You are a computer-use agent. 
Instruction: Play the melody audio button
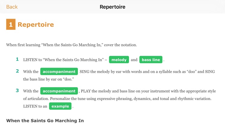tap(119, 60)
